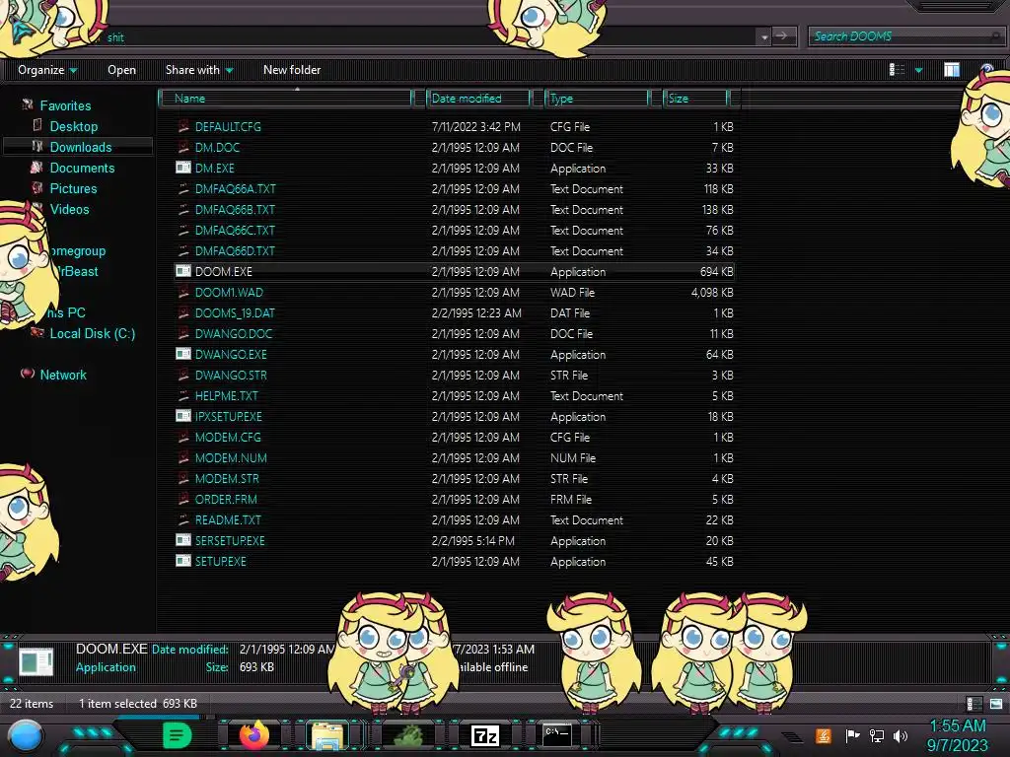Select the DMFAQ66D.TXT file name
Screen dimensions: 1010x757
click(x=235, y=250)
